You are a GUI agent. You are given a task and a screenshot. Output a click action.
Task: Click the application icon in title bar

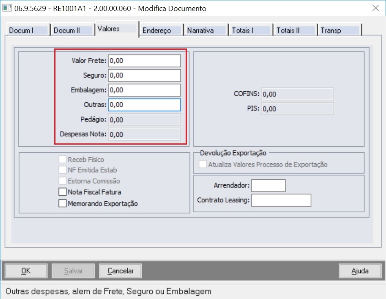(7, 8)
